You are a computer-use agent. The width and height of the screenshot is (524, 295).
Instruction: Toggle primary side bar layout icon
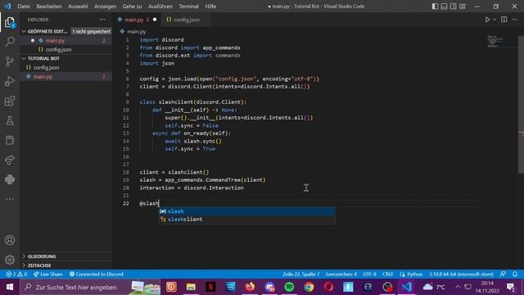point(435,7)
